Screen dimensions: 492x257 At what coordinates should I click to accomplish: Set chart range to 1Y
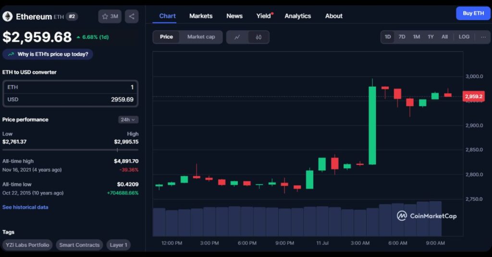click(x=430, y=37)
